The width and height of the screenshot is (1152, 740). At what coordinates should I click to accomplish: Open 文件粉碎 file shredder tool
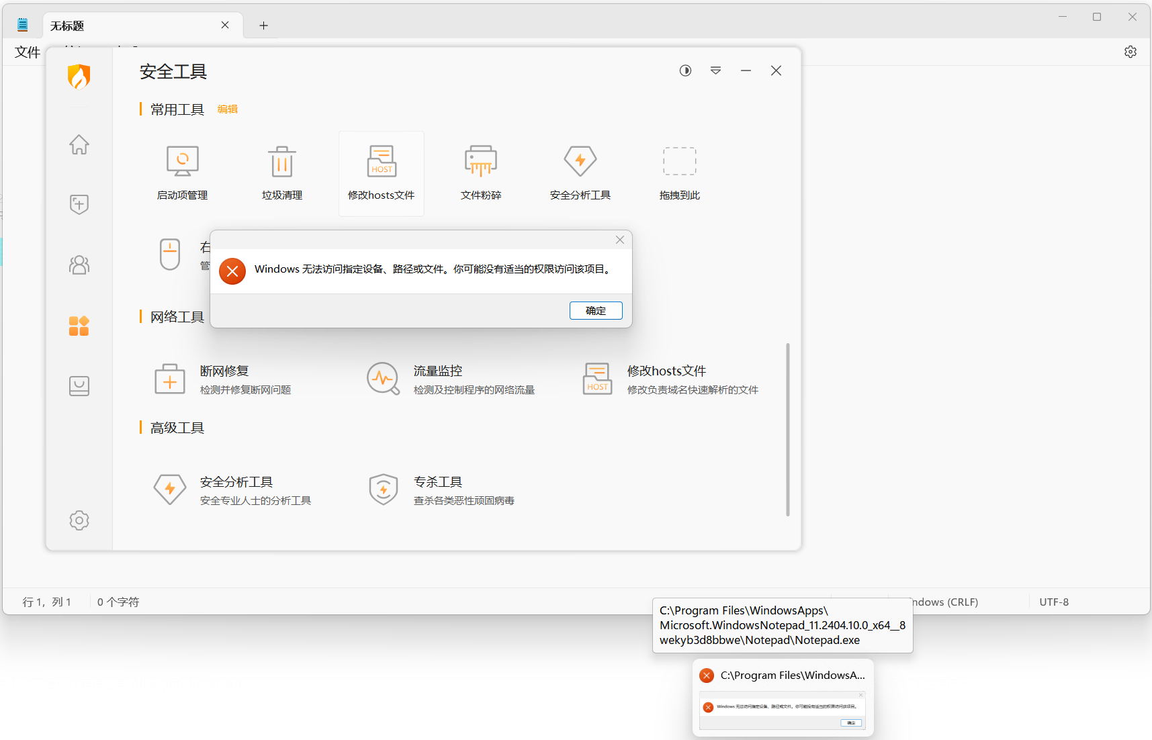(481, 173)
